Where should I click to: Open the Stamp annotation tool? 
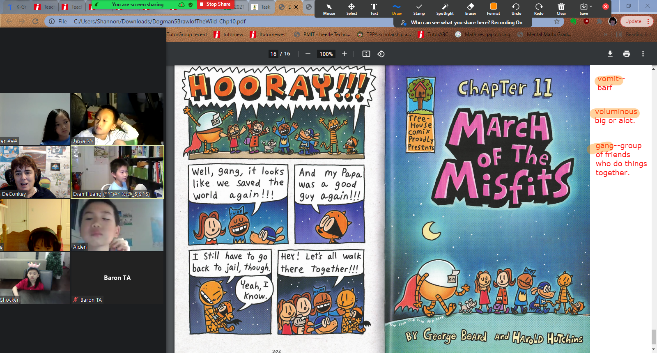point(419,9)
